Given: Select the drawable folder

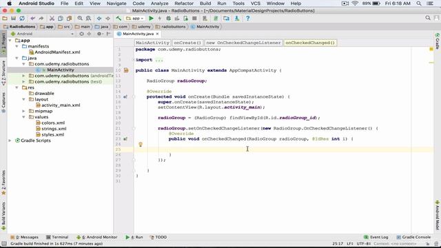Looking at the screenshot, I should tap(44, 94).
